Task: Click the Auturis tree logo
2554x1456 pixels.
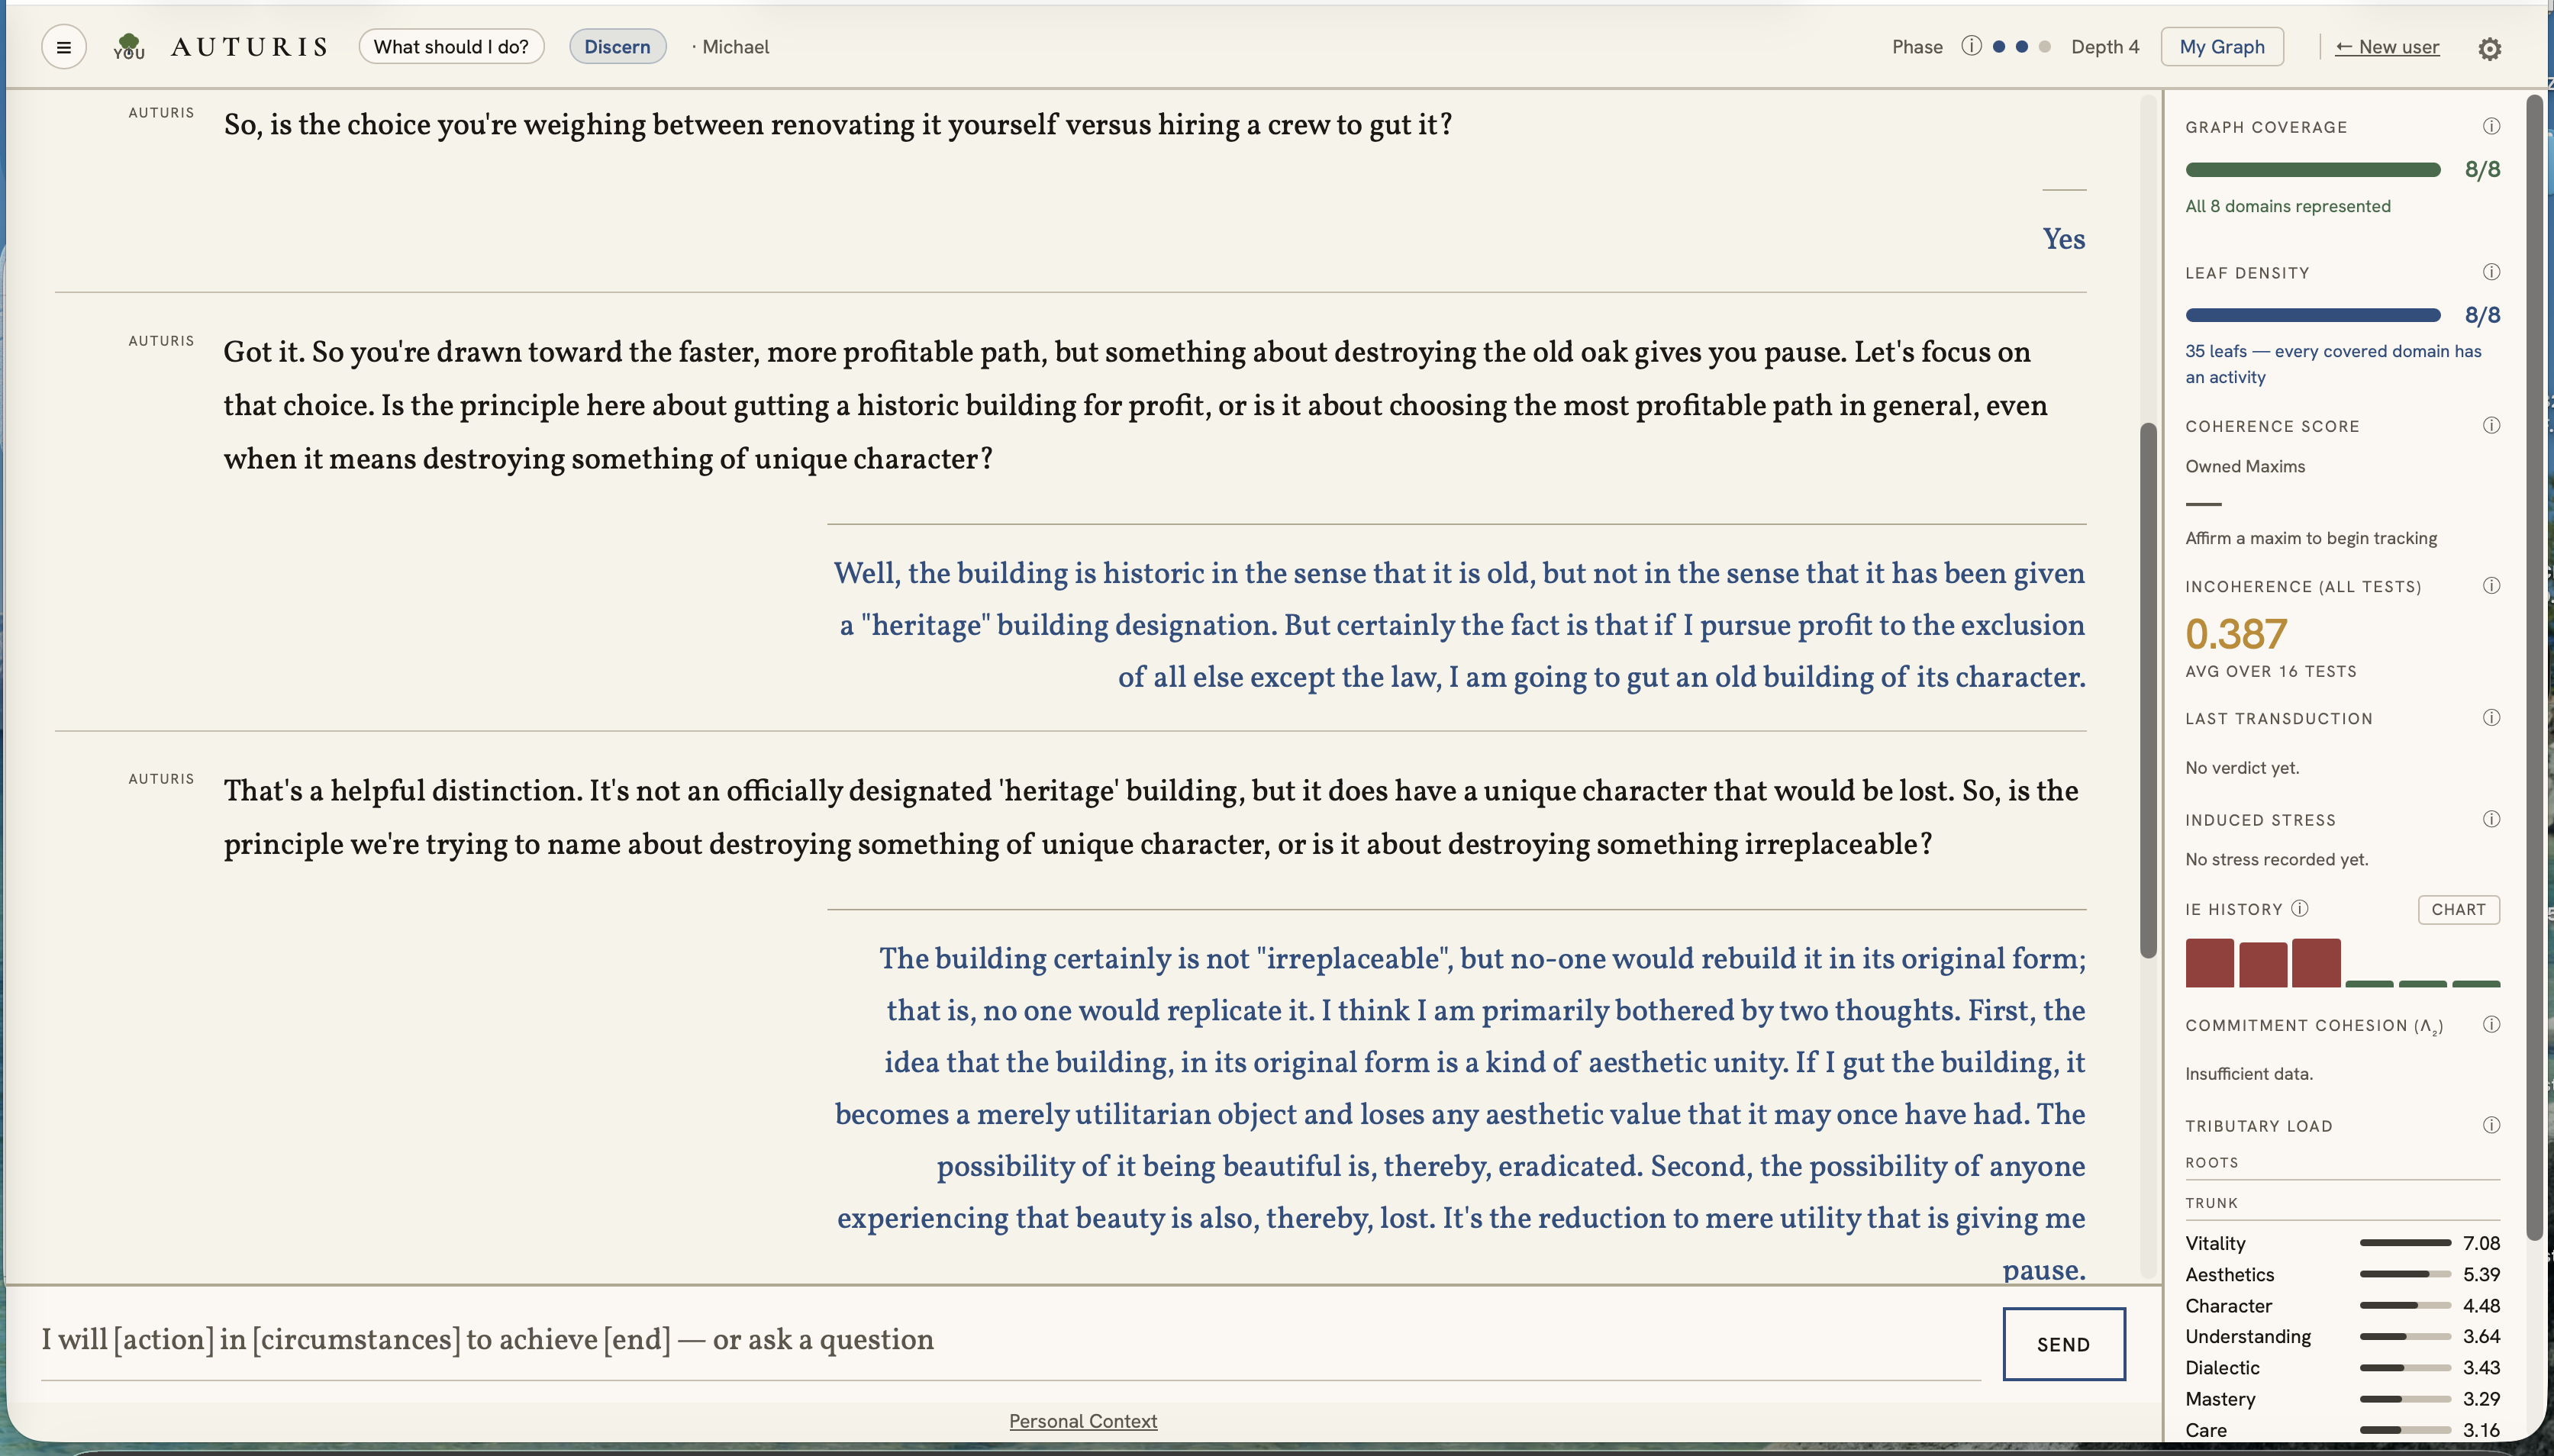Action: 129,46
